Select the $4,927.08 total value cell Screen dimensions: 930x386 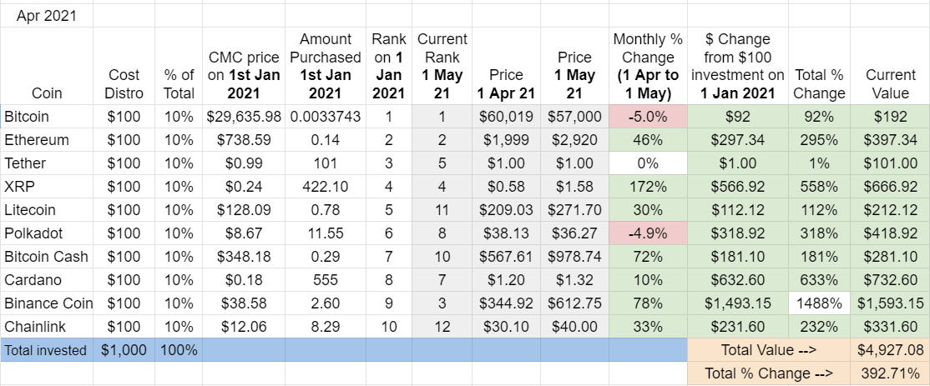[890, 350]
